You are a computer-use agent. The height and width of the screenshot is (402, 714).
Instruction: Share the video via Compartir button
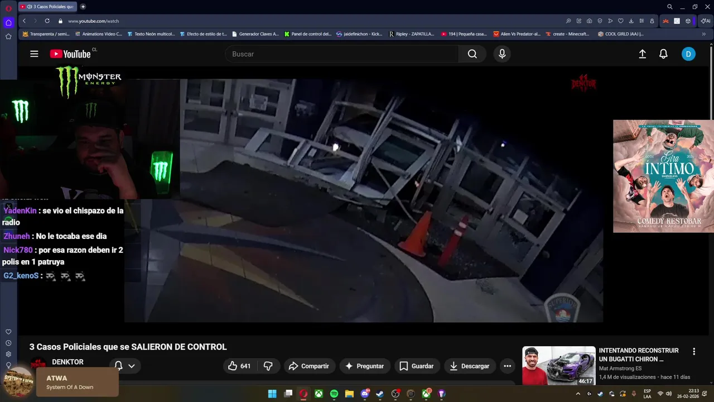(x=309, y=366)
